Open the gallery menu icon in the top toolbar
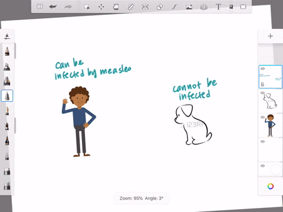The width and height of the screenshot is (283, 212). (40, 6)
